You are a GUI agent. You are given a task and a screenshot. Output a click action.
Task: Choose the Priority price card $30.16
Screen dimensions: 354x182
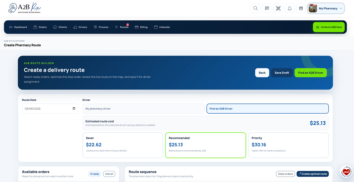coord(289,145)
